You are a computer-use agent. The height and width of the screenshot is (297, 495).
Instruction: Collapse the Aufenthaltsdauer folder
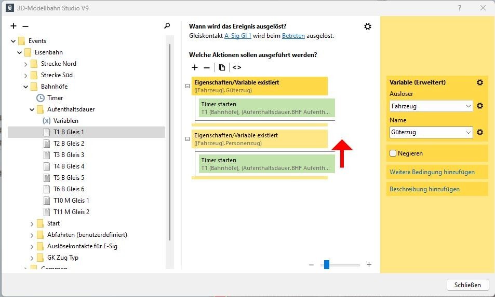32,109
